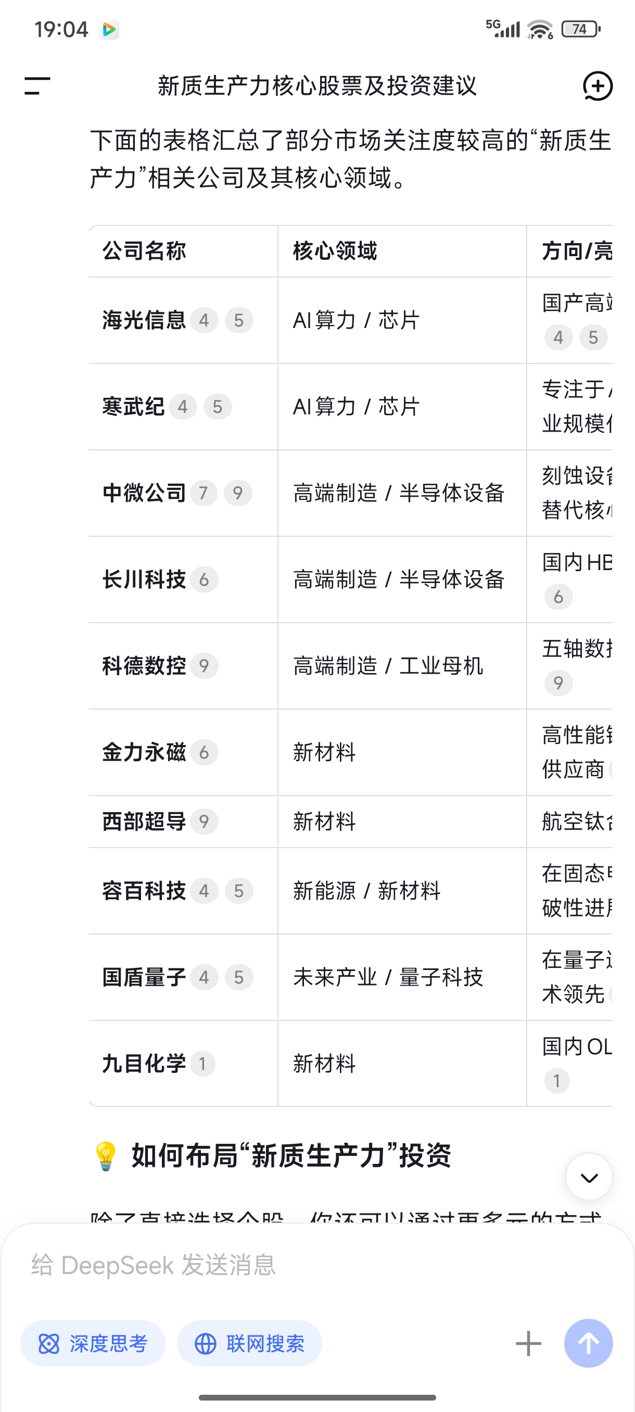Open citation 6 beside 长川科技

pyautogui.click(x=204, y=579)
